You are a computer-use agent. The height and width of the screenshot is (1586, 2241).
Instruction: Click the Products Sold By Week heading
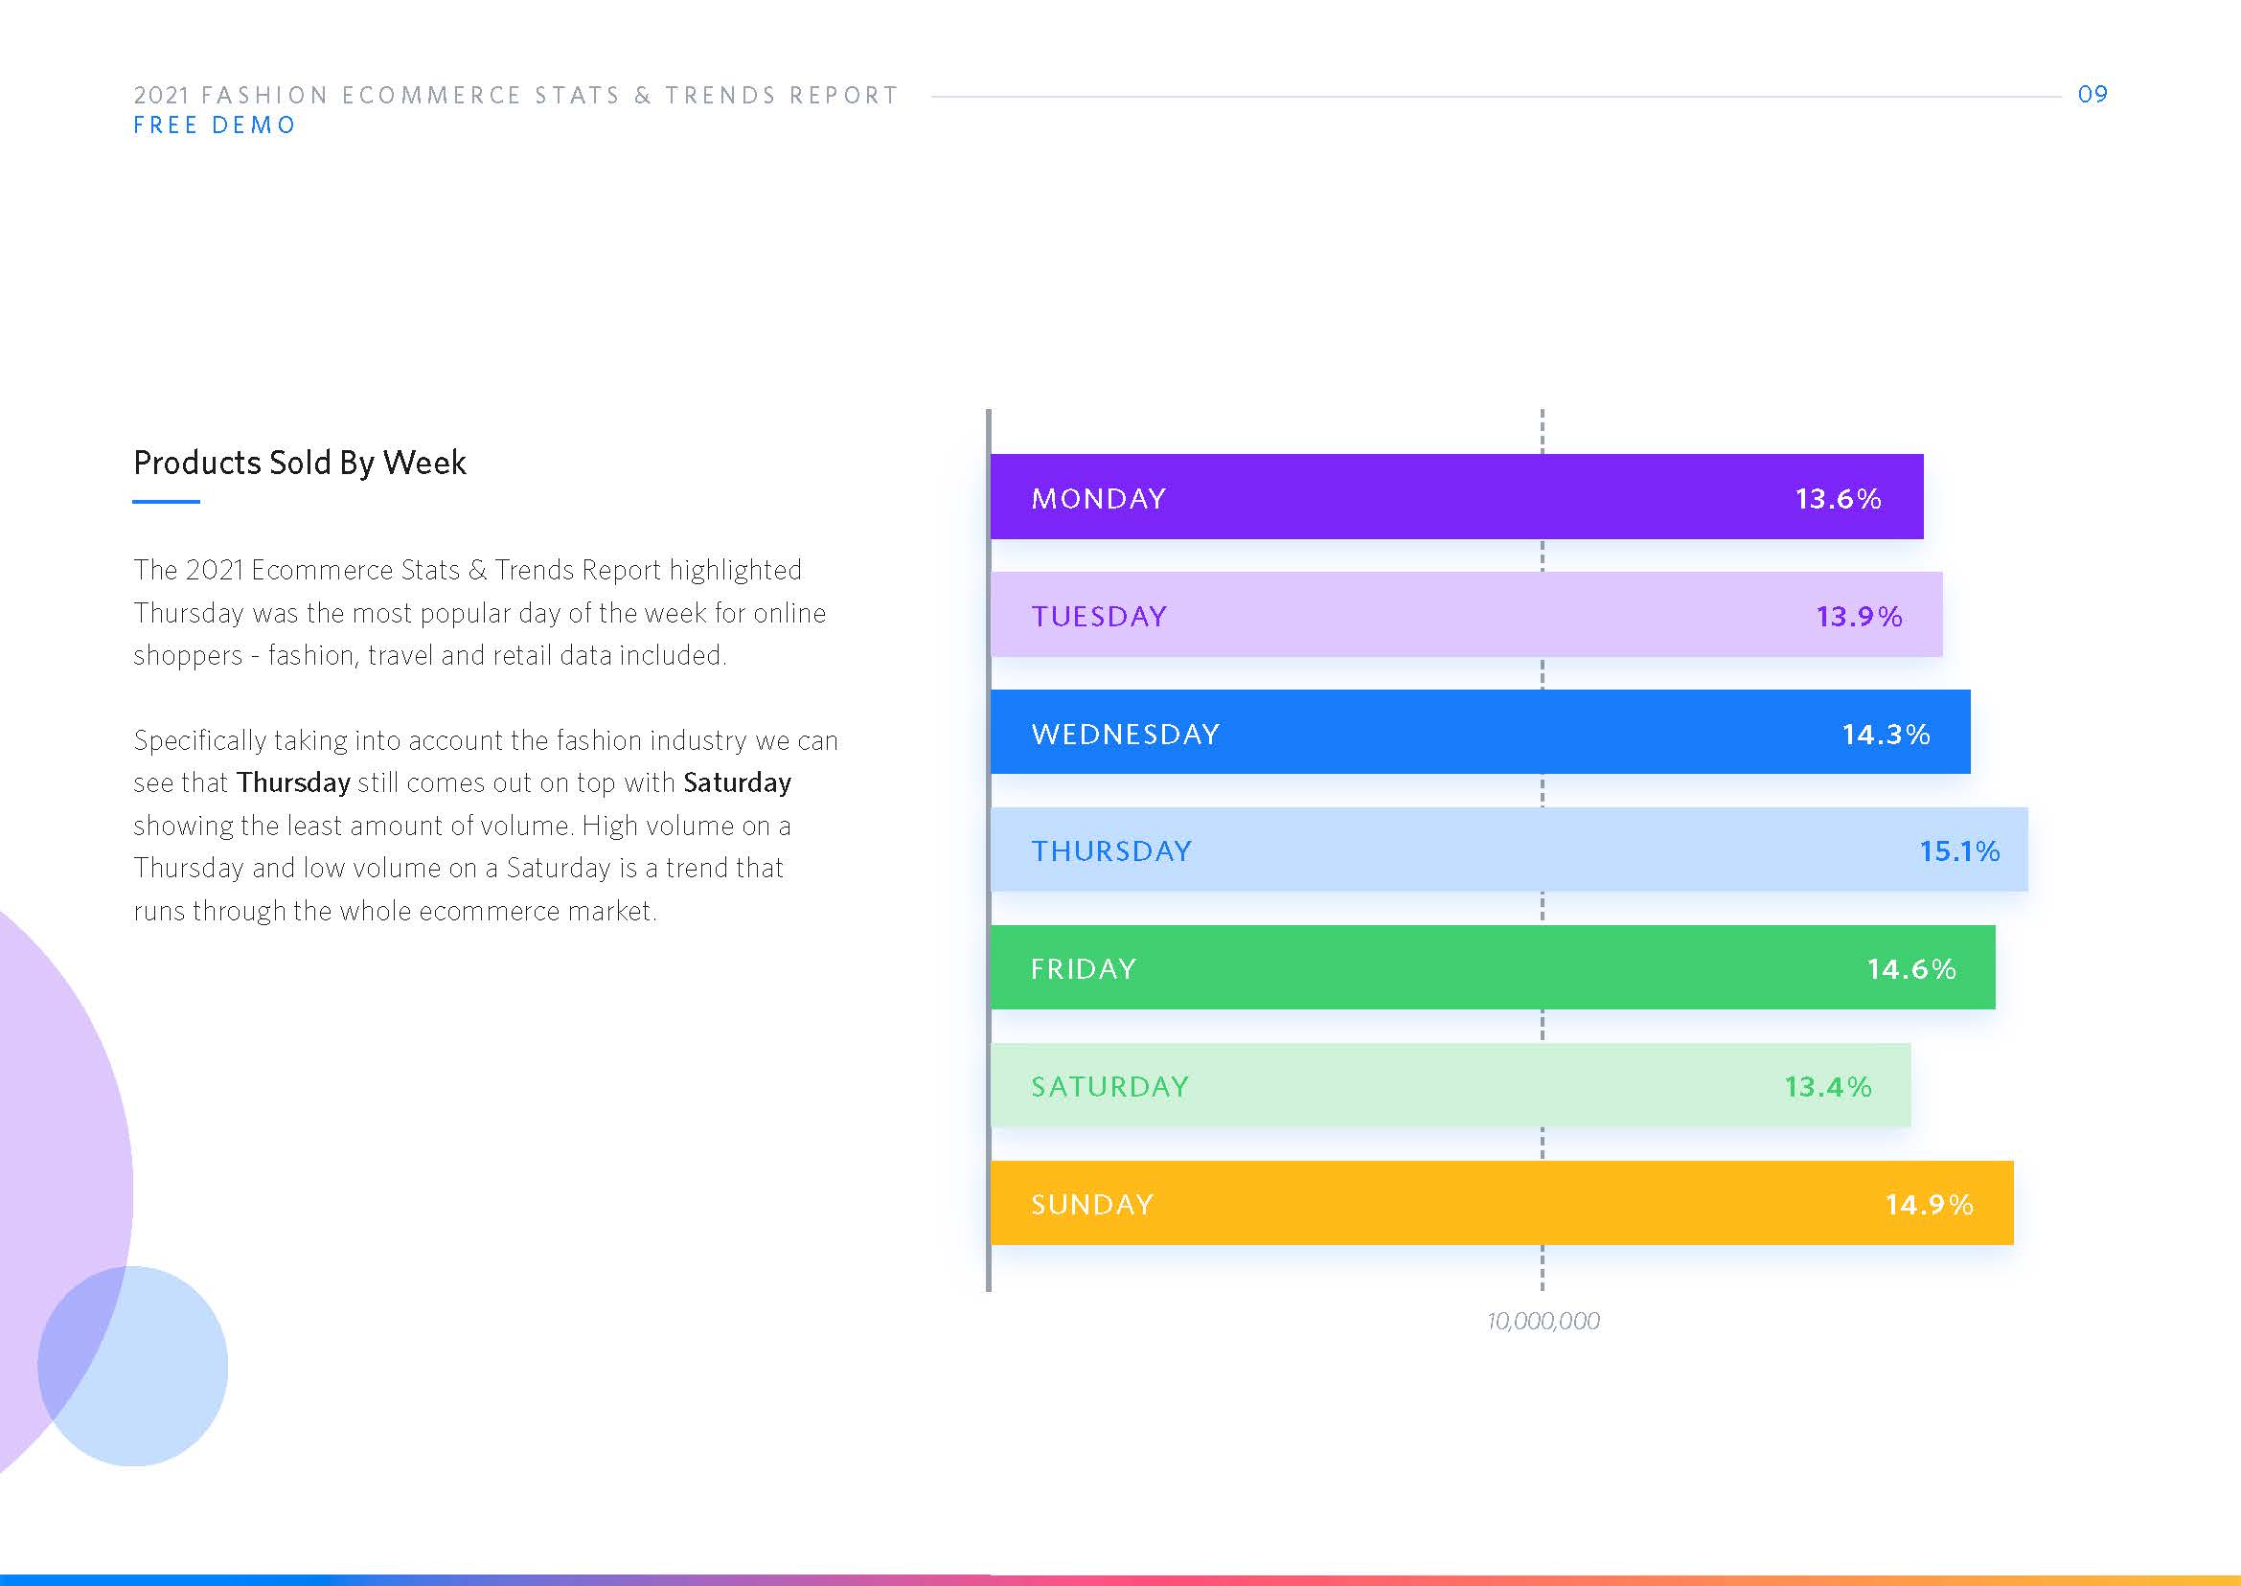pos(299,462)
